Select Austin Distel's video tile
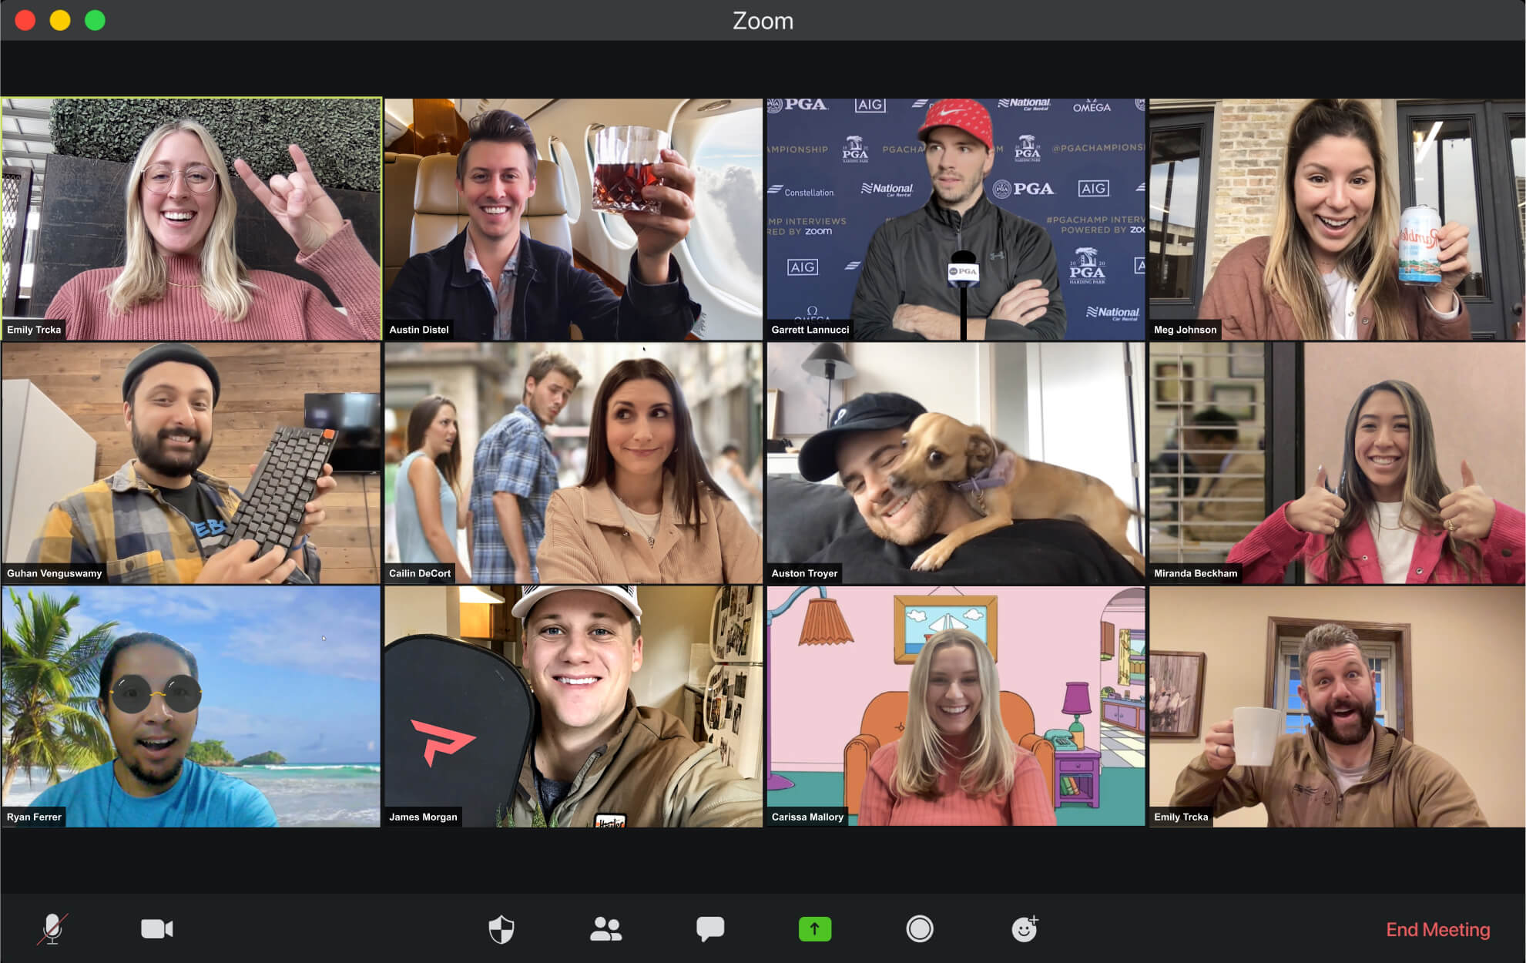Screen dimensions: 1526x963 click(x=573, y=219)
